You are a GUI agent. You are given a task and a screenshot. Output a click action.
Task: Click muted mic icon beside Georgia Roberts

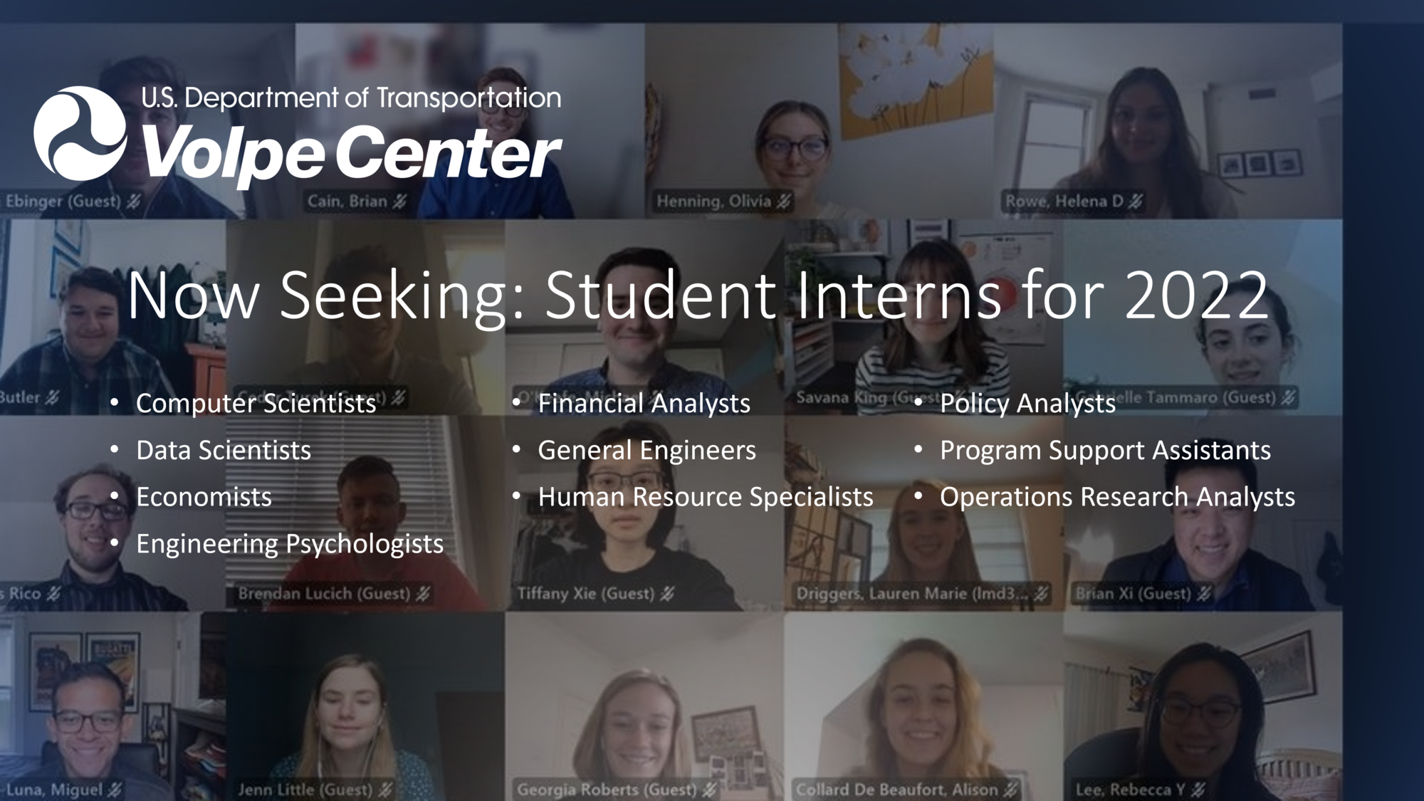(x=709, y=789)
